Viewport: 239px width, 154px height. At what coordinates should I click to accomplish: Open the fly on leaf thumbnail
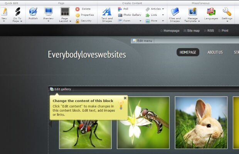pos(85,134)
